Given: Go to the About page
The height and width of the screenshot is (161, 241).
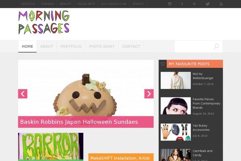Looking at the screenshot, I should (47, 46).
